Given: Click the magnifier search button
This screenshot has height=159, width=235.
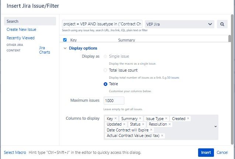Looking at the screenshot, I should coord(222,24).
